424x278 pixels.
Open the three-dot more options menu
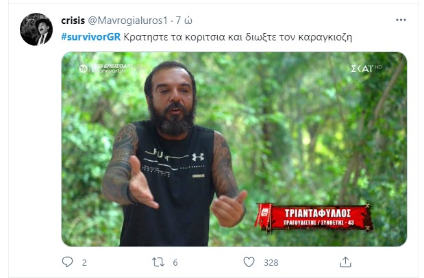(x=401, y=20)
